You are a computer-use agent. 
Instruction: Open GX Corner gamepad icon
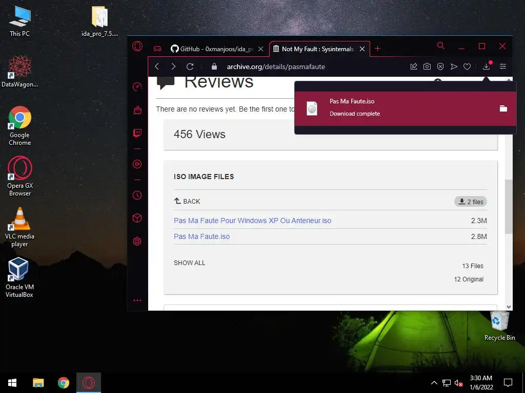point(157,49)
